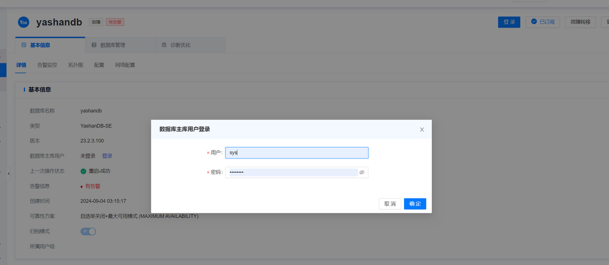This screenshot has width=609, height=265.
Task: Click the version value 23.2.3.100
Action: click(92, 141)
